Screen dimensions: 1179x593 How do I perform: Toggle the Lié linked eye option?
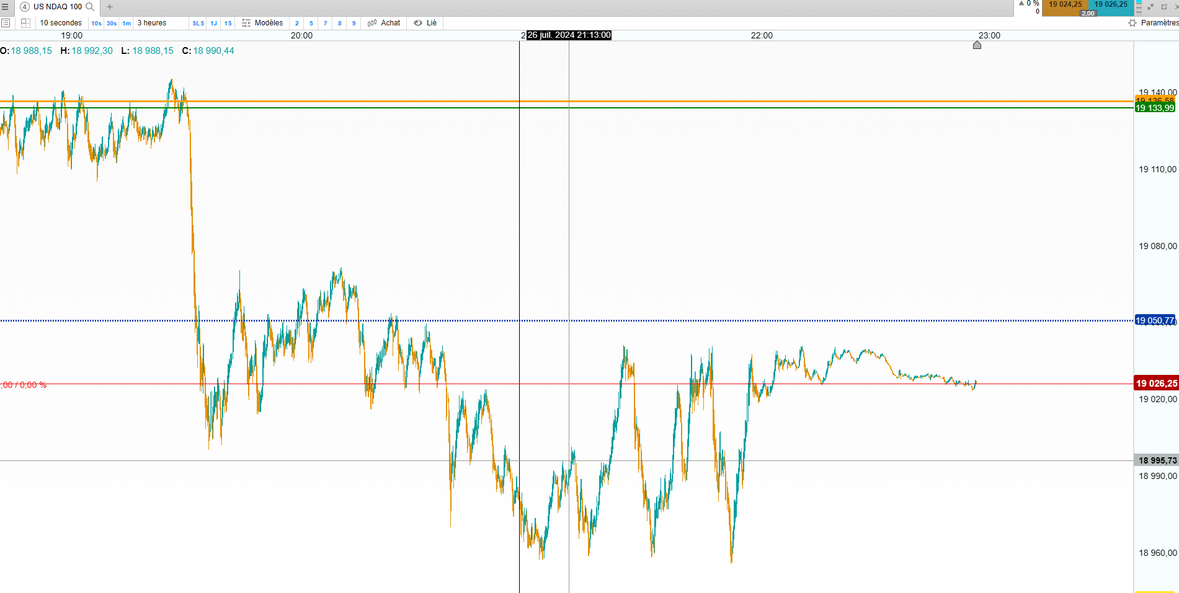click(425, 23)
